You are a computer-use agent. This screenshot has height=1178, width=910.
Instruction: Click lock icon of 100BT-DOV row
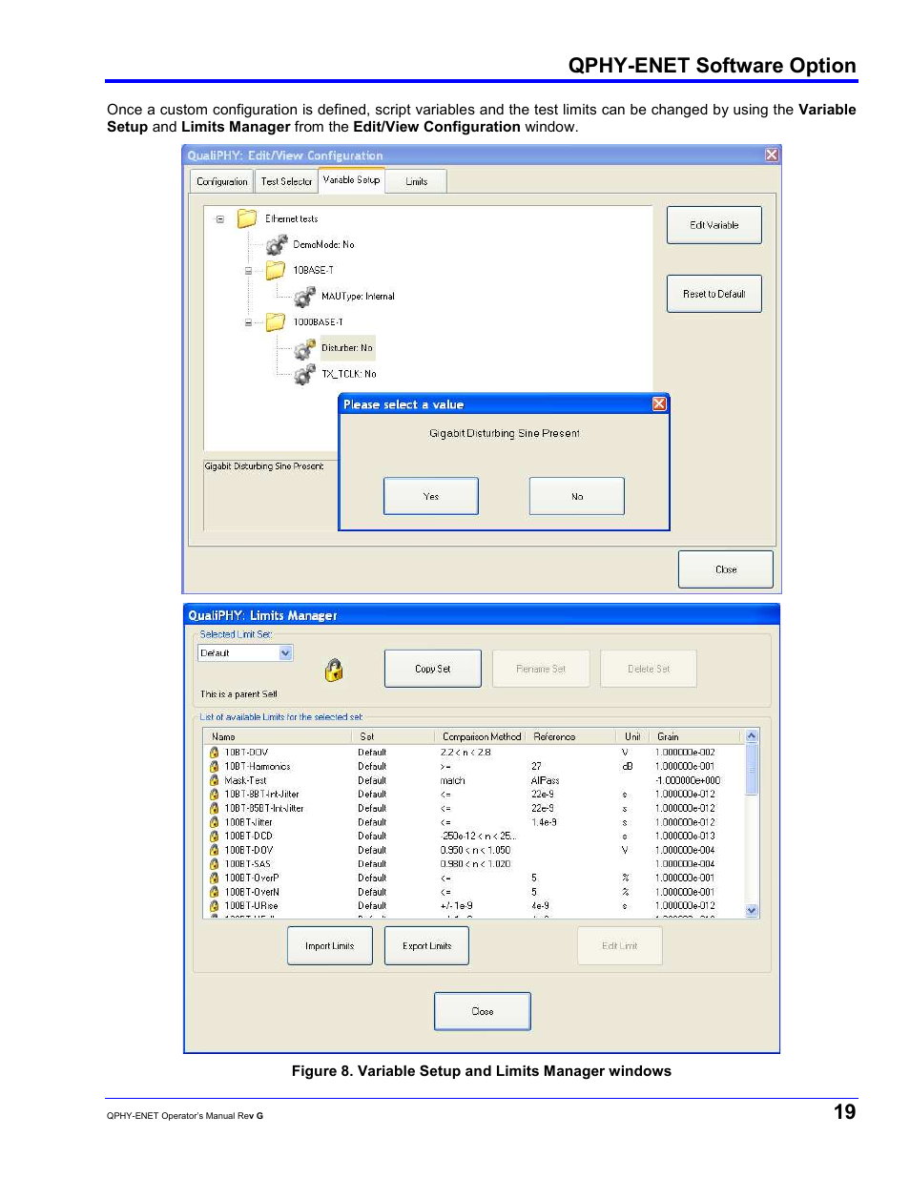point(215,850)
